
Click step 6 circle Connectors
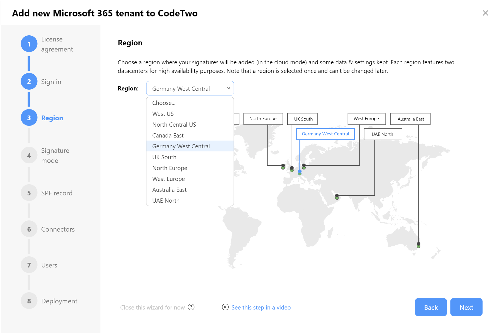click(x=29, y=229)
